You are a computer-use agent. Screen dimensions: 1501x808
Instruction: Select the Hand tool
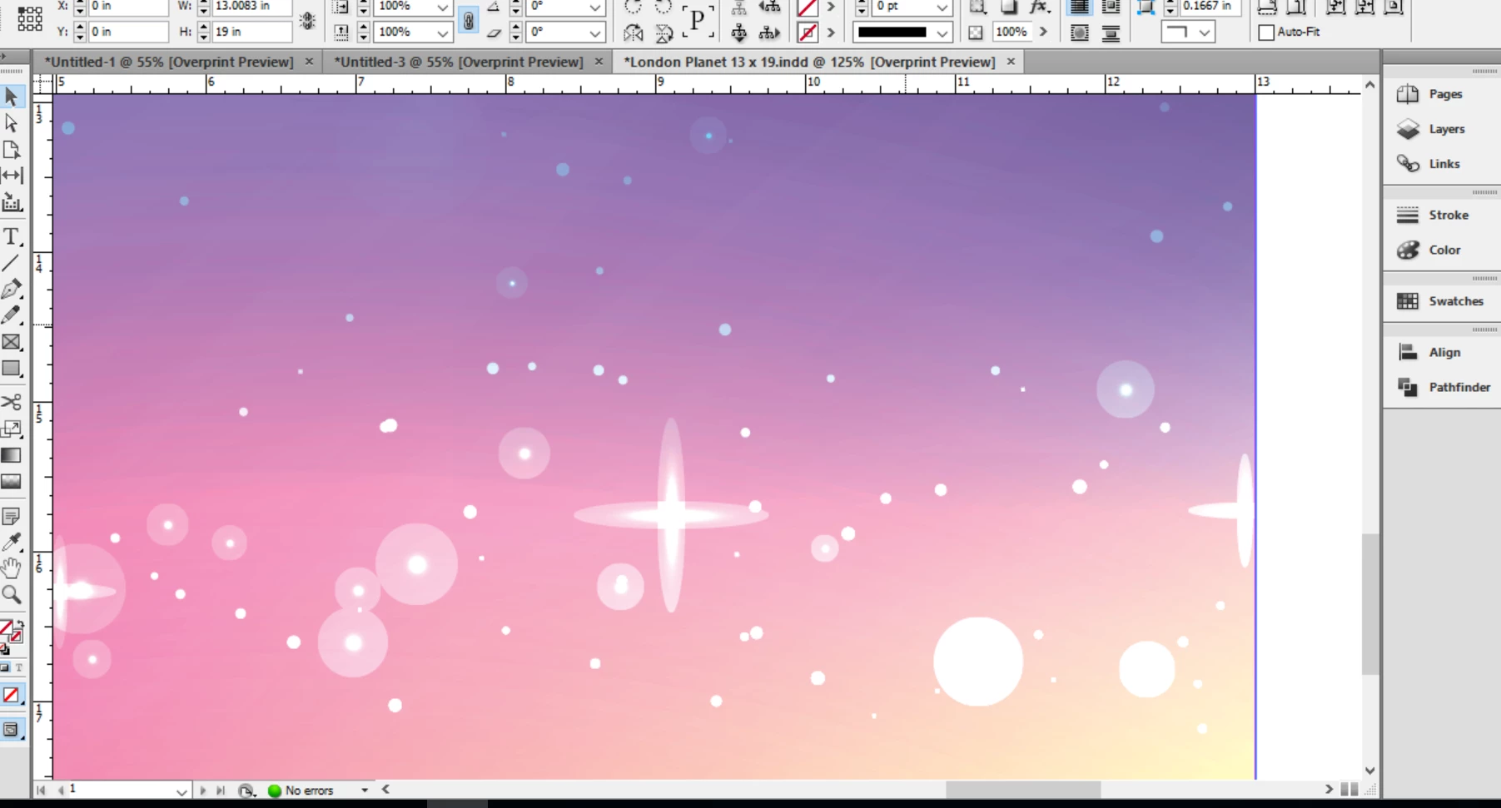pyautogui.click(x=12, y=569)
